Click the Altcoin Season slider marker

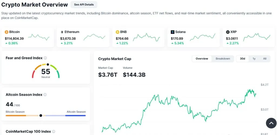coord(41,115)
